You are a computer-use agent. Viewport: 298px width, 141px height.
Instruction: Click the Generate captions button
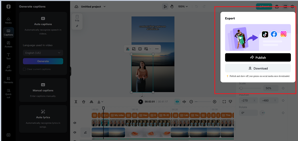click(43, 61)
